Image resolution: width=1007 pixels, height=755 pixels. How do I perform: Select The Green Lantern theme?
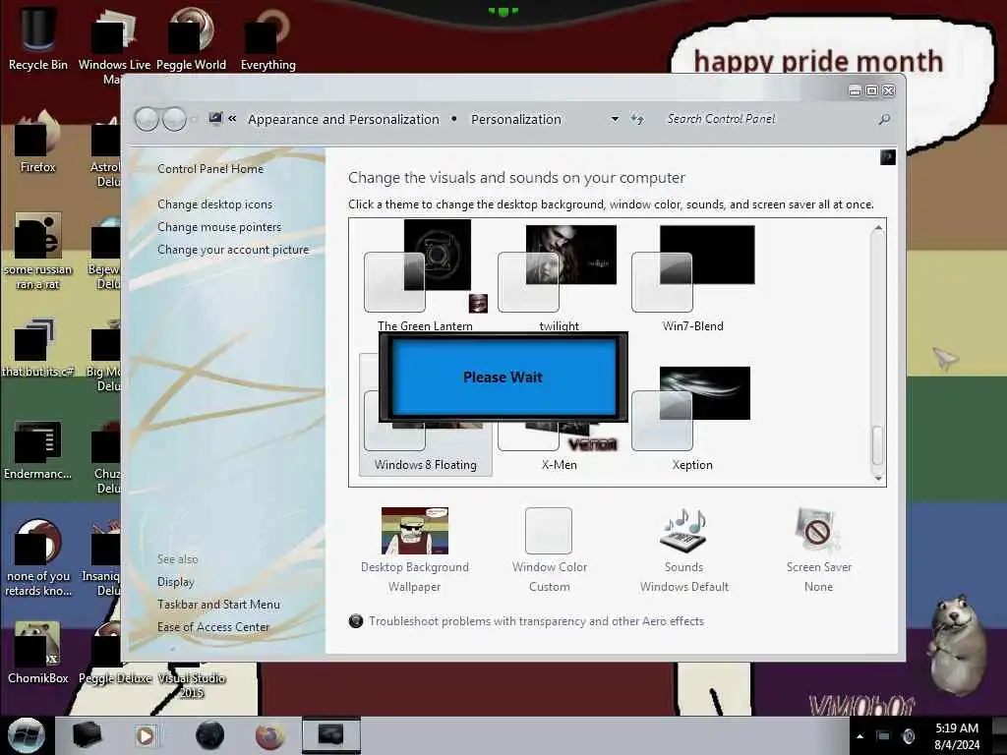425,276
